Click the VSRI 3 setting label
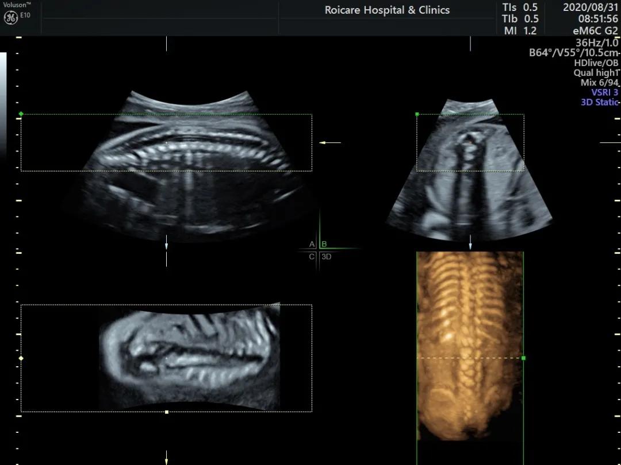 604,92
